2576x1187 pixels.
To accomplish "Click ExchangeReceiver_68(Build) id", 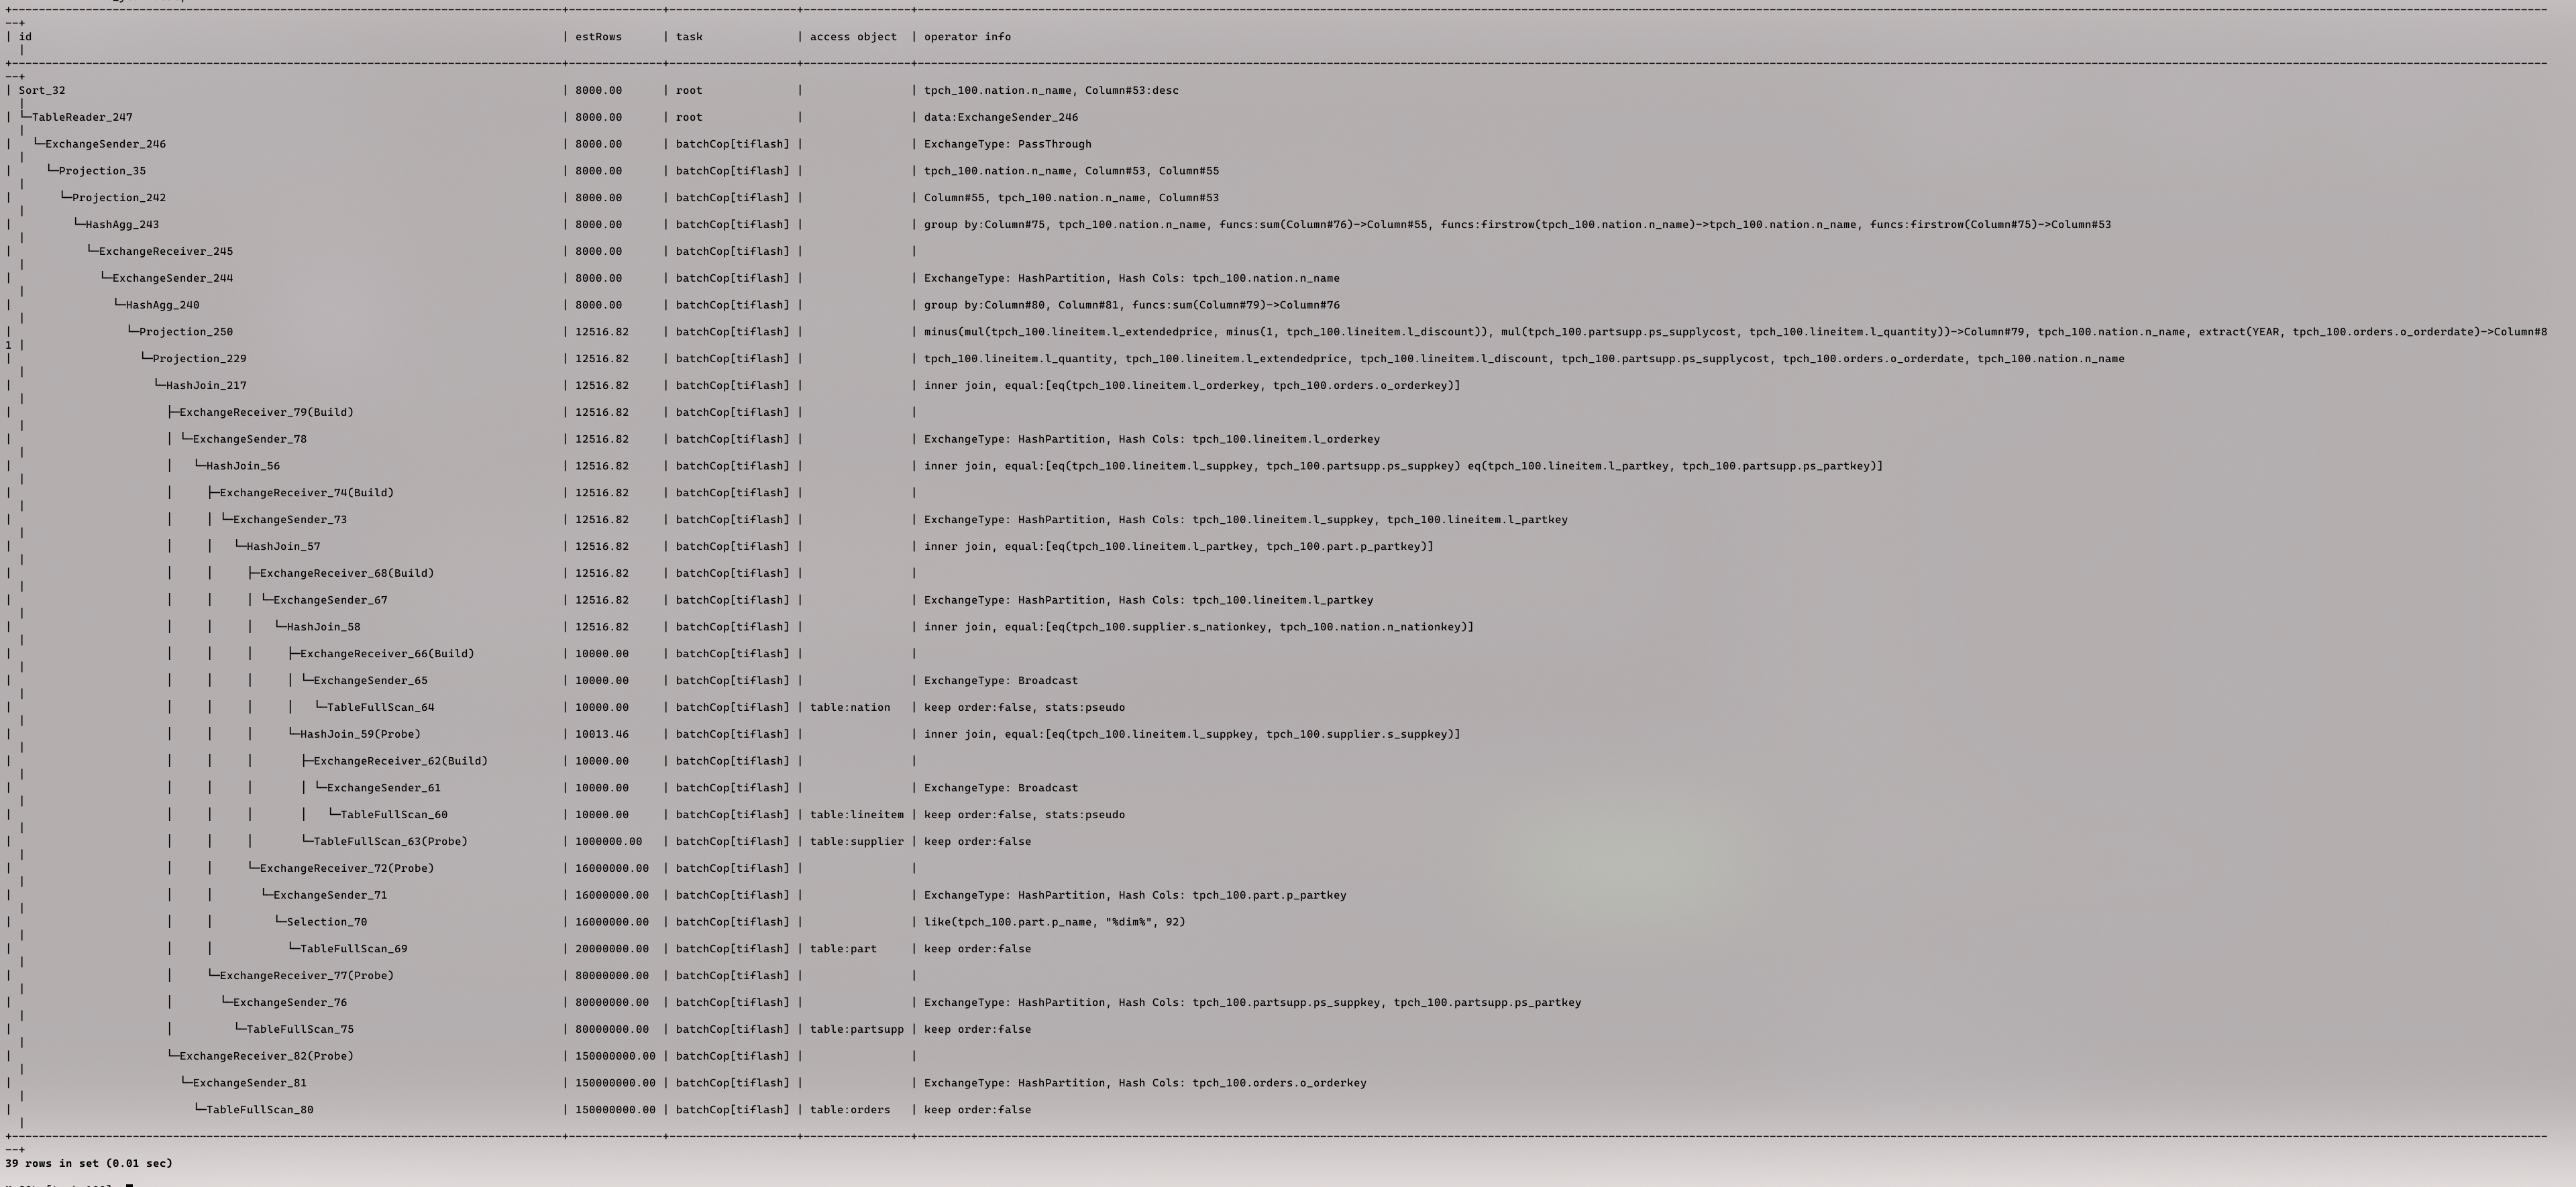I will pos(347,573).
